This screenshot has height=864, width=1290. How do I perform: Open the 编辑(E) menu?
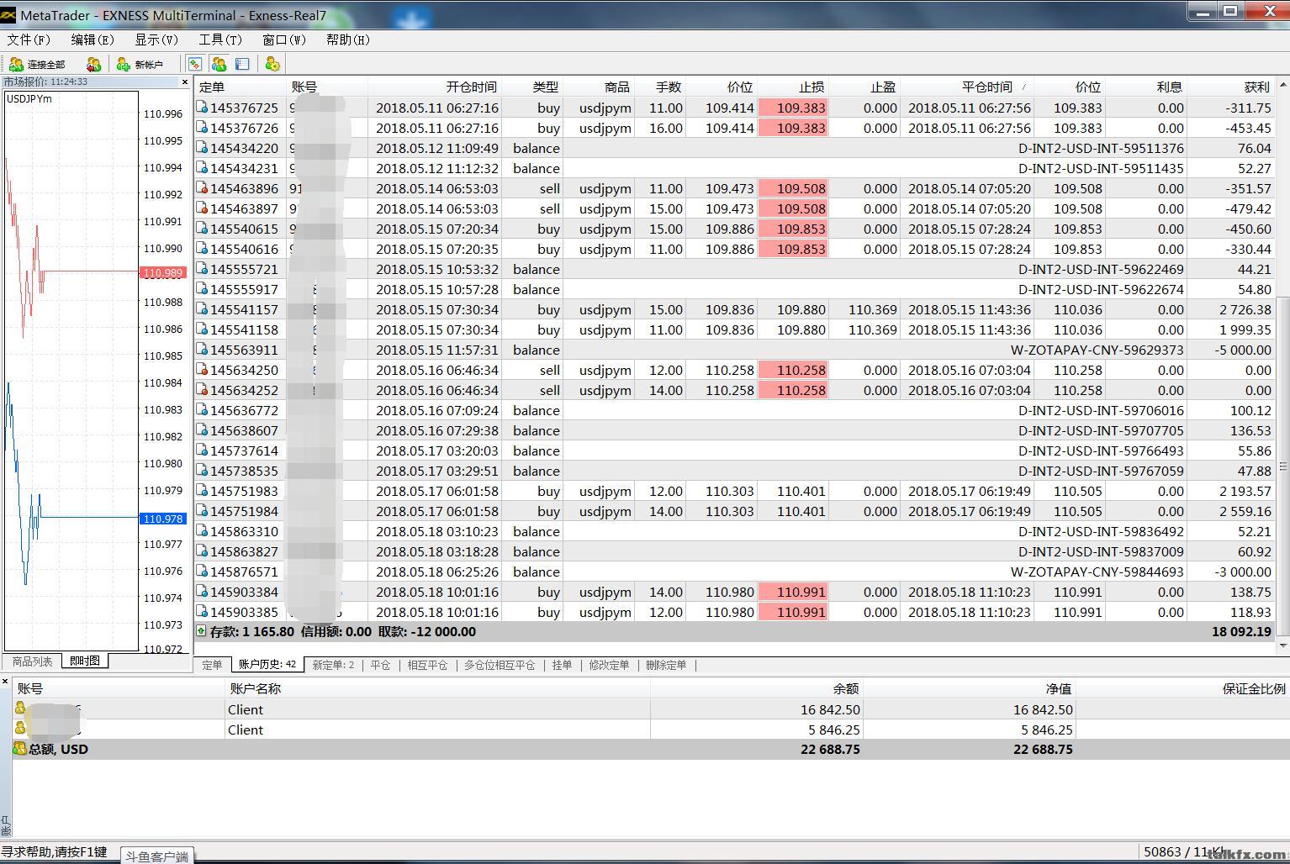[x=93, y=40]
